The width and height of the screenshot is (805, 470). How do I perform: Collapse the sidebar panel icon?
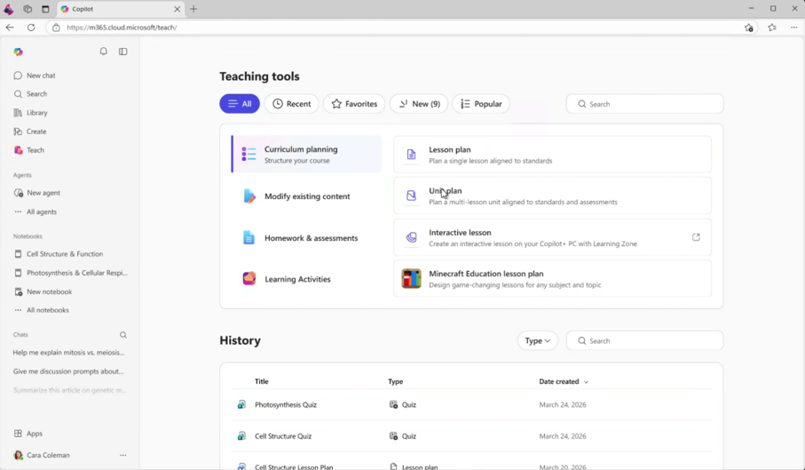pos(123,52)
